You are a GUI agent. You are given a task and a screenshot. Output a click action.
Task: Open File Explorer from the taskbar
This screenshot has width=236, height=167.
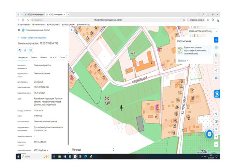[x=59, y=157]
